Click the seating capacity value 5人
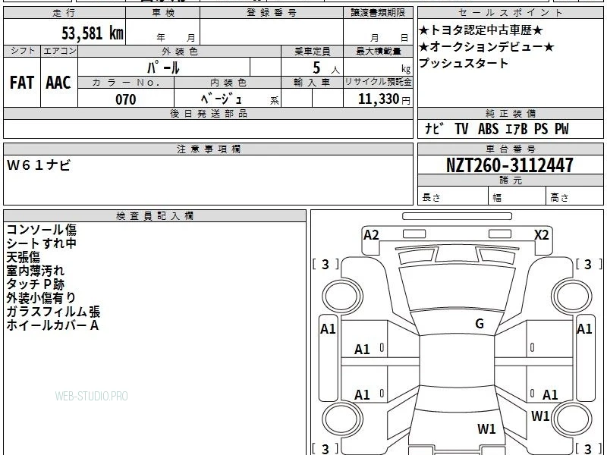 [326, 68]
